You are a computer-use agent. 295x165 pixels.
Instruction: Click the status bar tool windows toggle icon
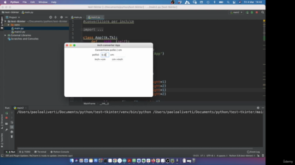coord(2,156)
